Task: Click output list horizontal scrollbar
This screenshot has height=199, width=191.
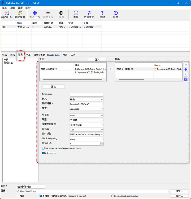Action: tap(131, 79)
